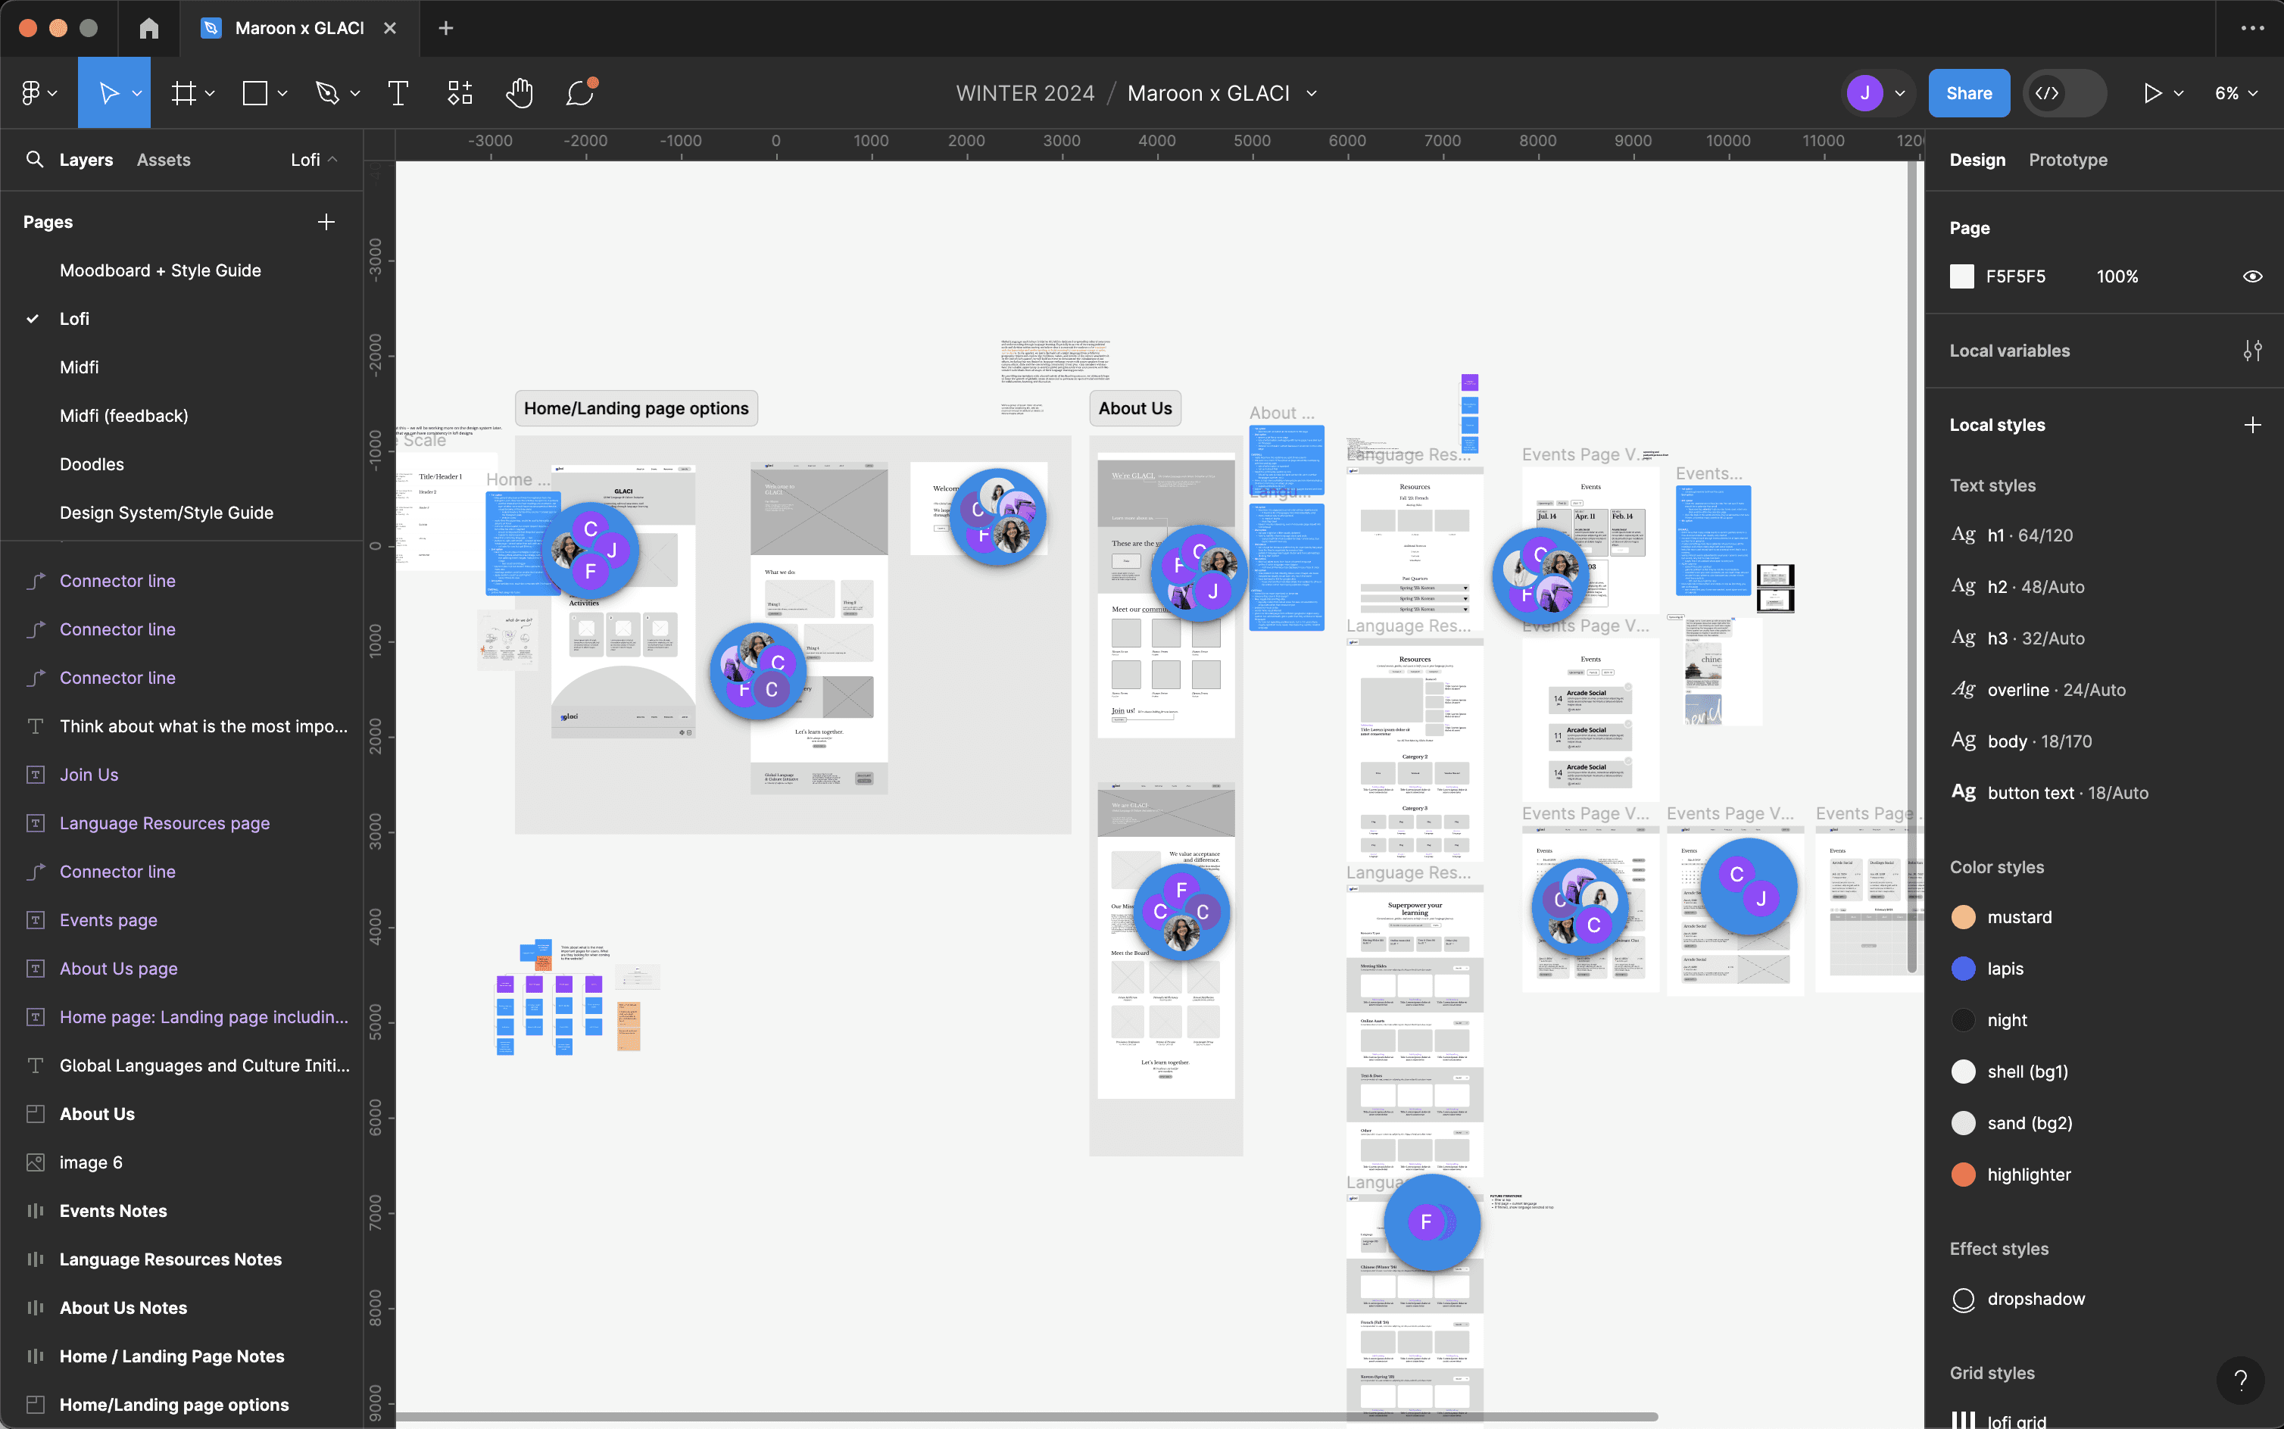Select the Maroon x GLACI file tab
This screenshot has height=1429, width=2284.
pyautogui.click(x=298, y=28)
